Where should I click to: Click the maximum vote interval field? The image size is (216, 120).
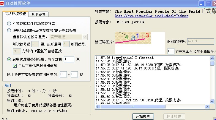coord(74,74)
